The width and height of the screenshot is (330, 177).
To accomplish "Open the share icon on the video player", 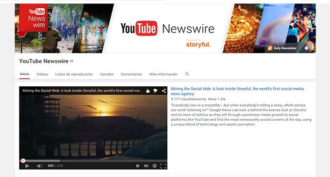I will (164, 91).
